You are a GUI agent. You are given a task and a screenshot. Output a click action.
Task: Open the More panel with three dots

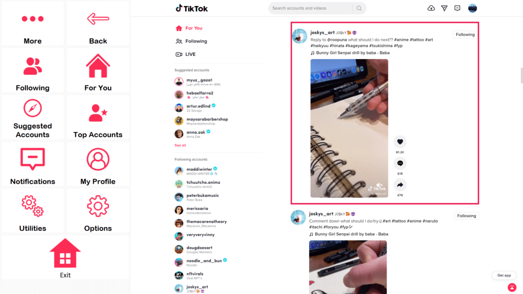[x=32, y=23]
